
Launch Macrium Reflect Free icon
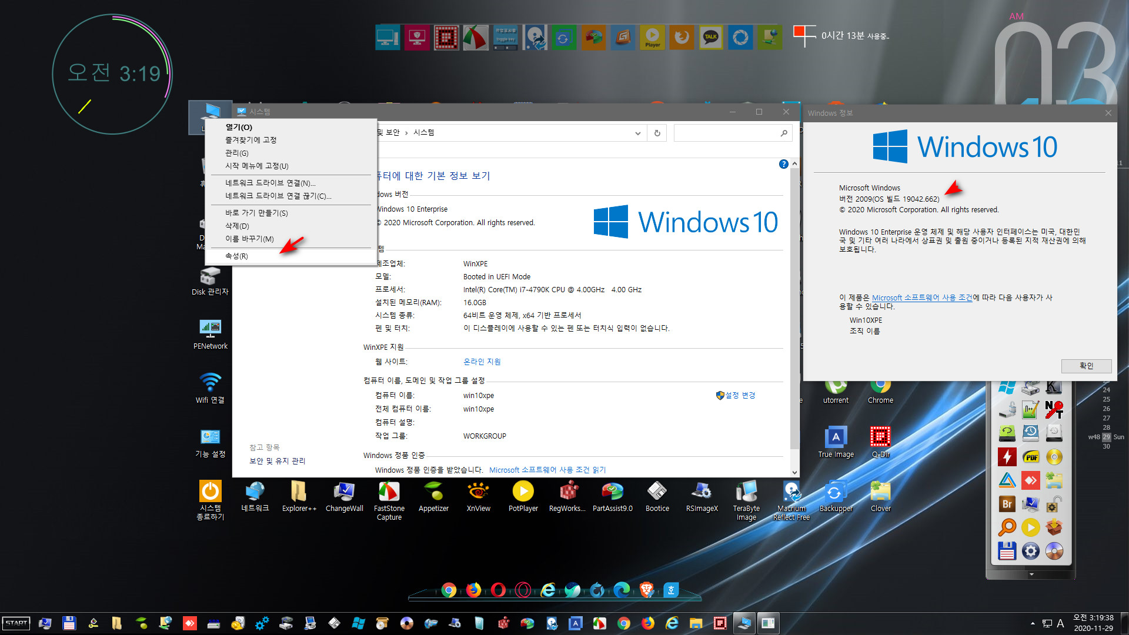click(791, 500)
